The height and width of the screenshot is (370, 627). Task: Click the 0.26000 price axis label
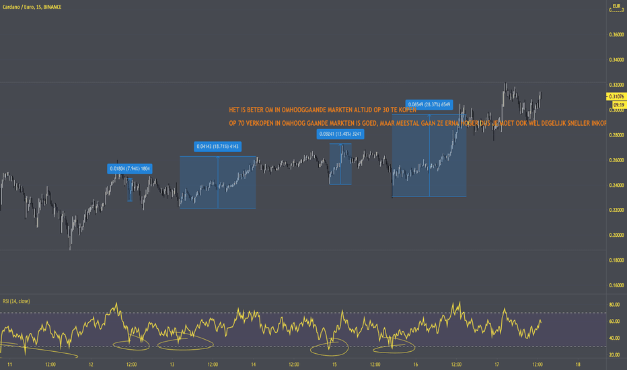[616, 160]
